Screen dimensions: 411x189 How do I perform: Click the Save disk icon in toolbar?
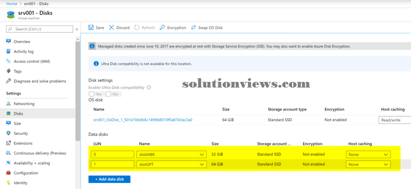coord(91,28)
